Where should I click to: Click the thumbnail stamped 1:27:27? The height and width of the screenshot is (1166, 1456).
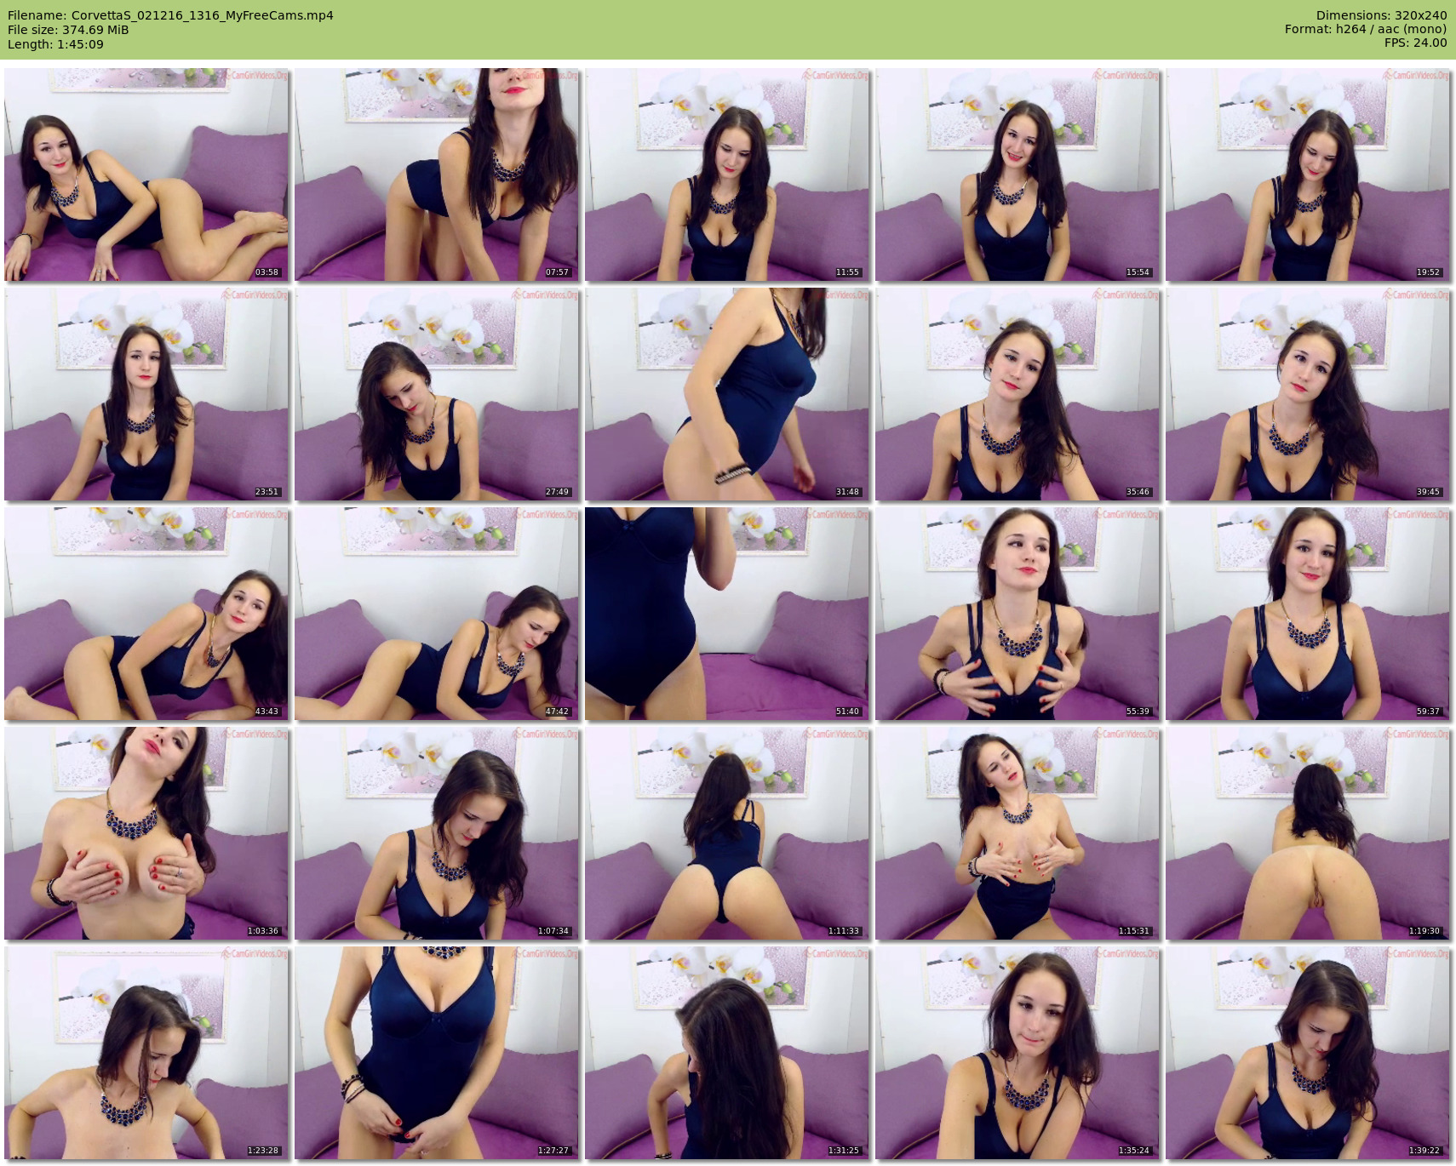437,1053
